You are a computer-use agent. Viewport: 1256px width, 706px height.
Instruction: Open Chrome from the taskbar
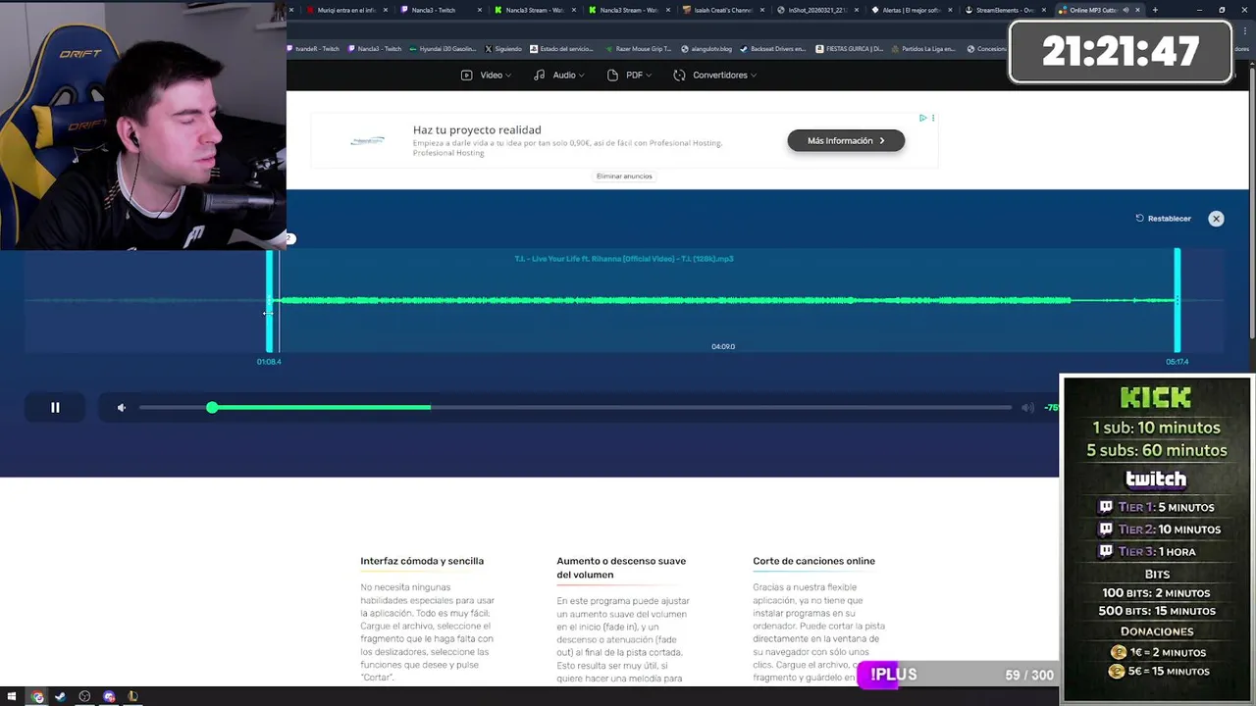coord(37,696)
